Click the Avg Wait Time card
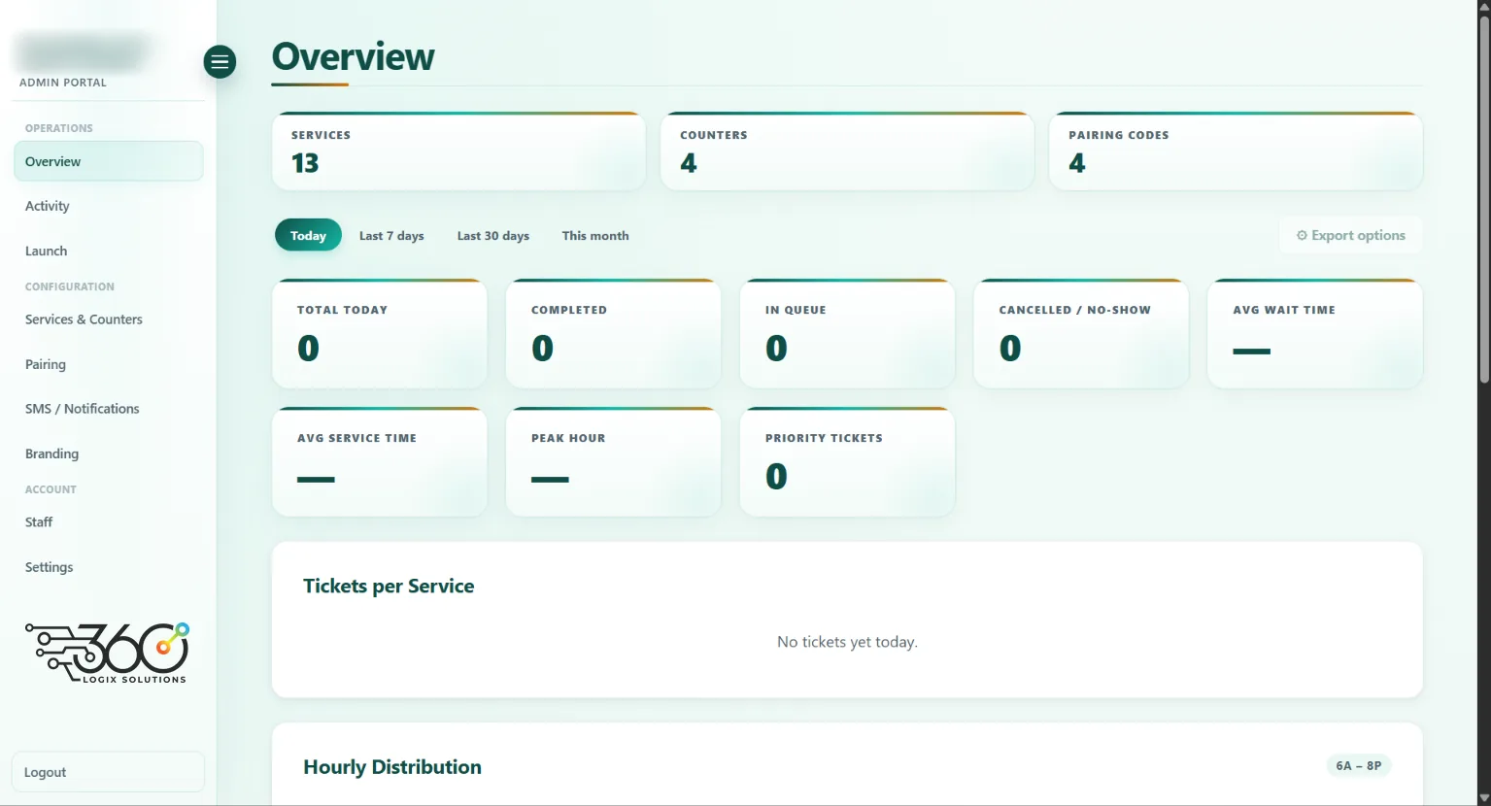Viewport: 1491px width, 806px height. pyautogui.click(x=1315, y=334)
